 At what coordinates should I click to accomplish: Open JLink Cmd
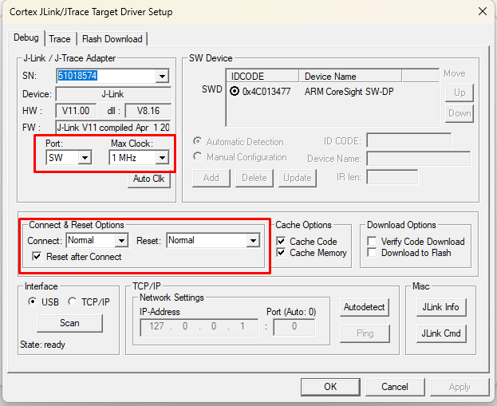point(441,333)
